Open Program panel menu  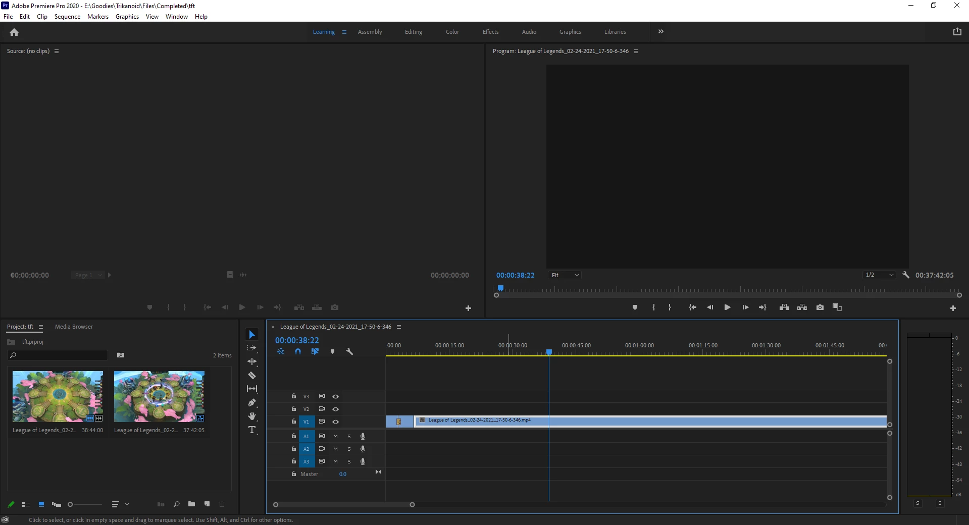click(636, 51)
